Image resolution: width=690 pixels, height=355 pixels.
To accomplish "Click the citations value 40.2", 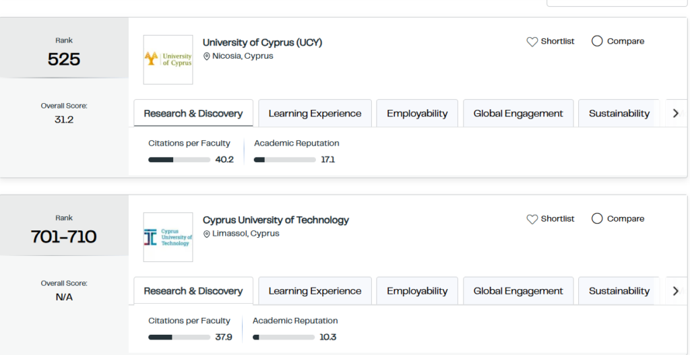I will click(x=224, y=160).
